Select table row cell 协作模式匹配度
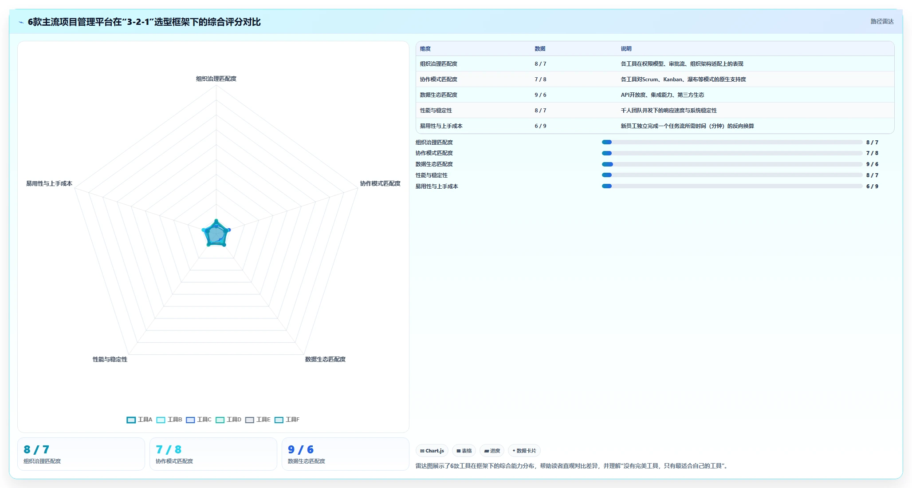 coord(439,79)
